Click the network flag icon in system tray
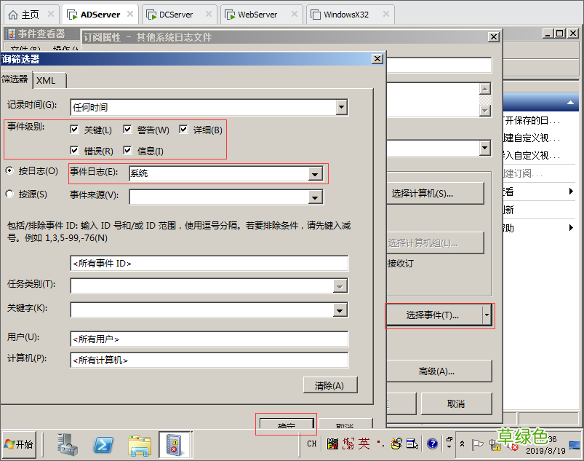This screenshot has height=461, width=584. point(476,444)
